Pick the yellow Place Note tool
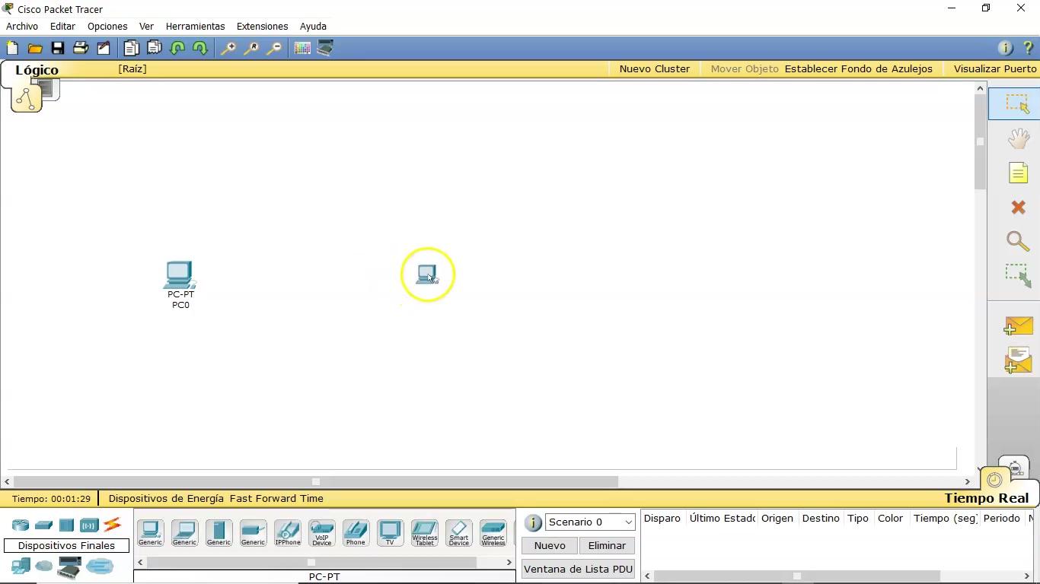Screen dimensions: 1040x584 pyautogui.click(x=1018, y=173)
